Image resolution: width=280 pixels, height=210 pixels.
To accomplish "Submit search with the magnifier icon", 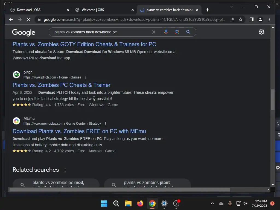I will coord(188,32).
